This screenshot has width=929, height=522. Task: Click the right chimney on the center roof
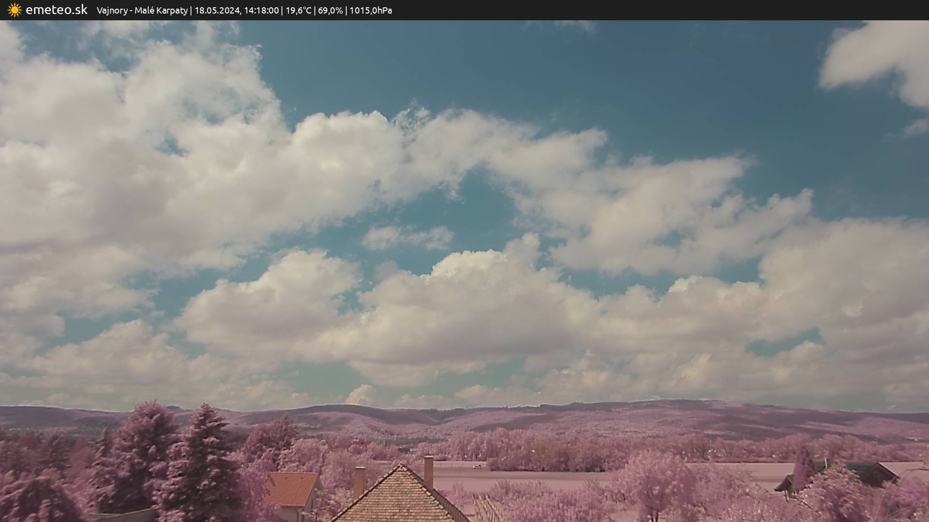(428, 471)
